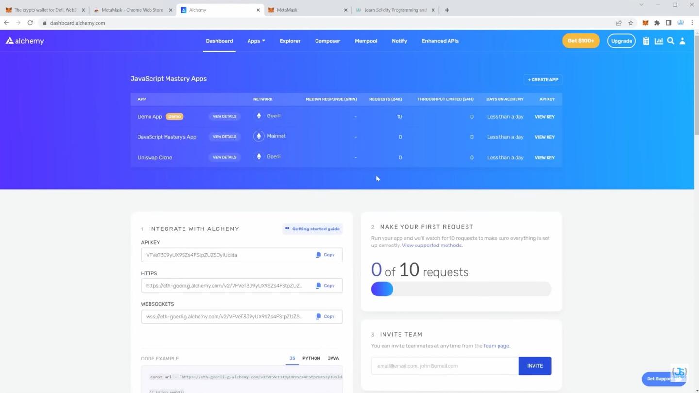This screenshot has height=393, width=699.
Task: Close the Alchemy browser tab
Action: coord(258,10)
